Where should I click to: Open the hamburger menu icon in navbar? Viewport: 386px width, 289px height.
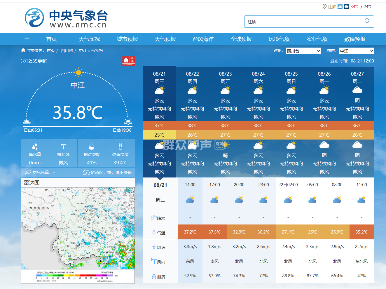tap(27, 39)
